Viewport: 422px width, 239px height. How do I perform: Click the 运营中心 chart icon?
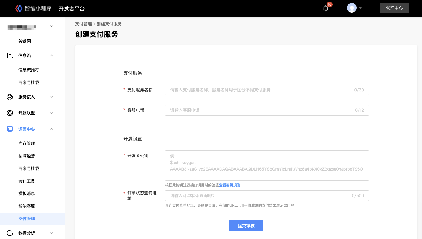click(10, 129)
